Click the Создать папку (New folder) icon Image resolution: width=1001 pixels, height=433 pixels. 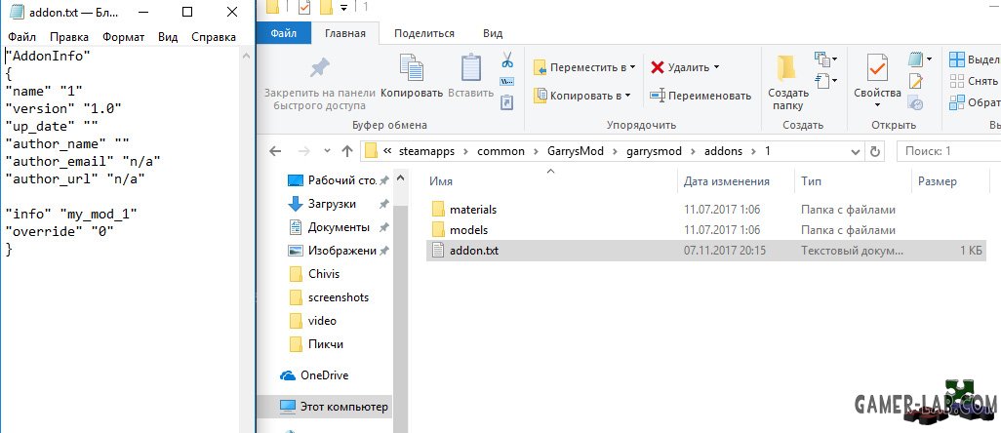tap(786, 69)
